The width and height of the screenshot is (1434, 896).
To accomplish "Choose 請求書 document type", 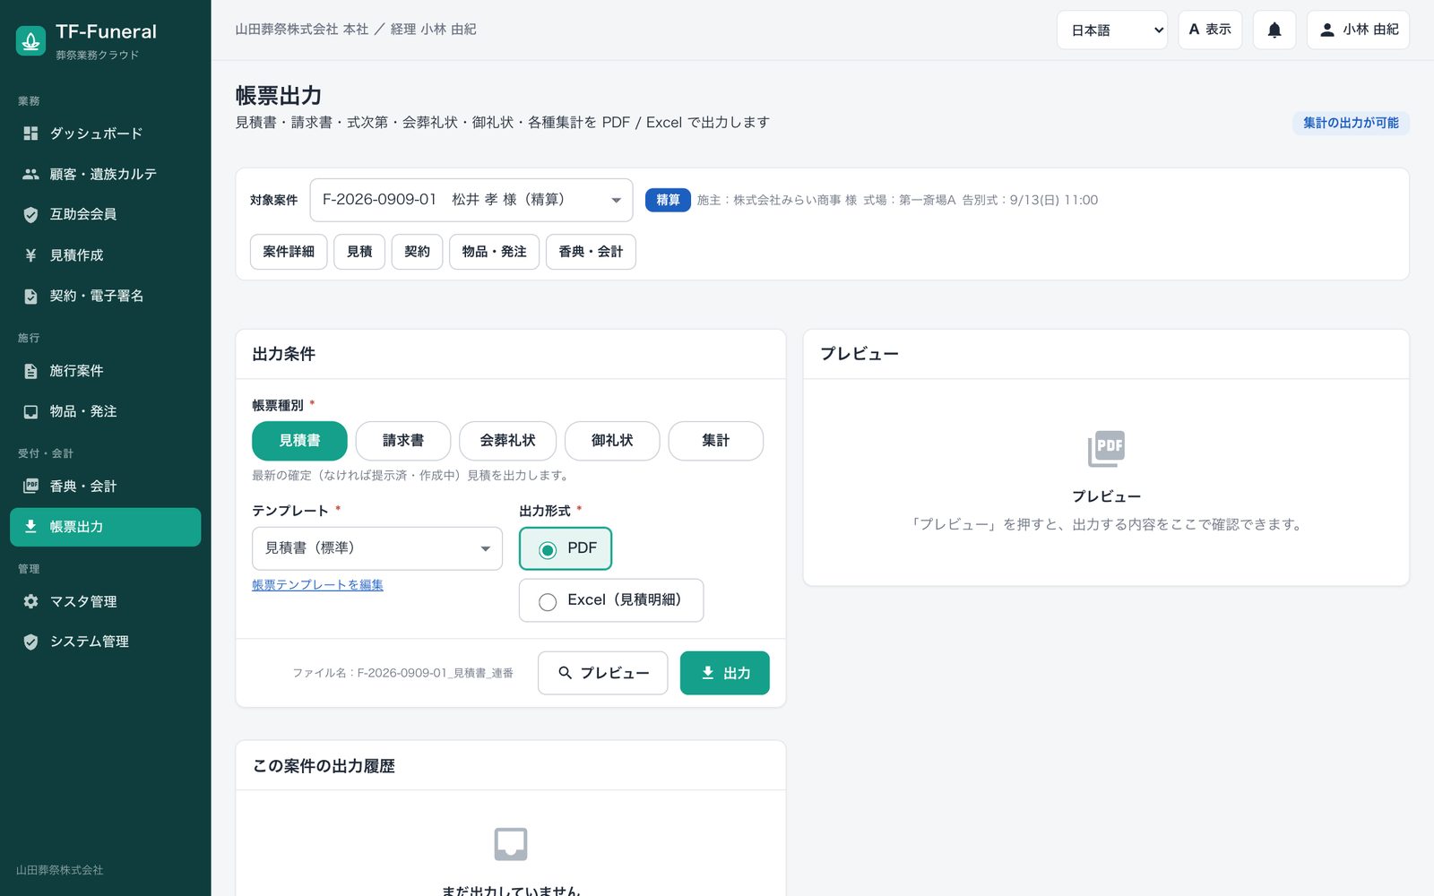I will 403,441.
